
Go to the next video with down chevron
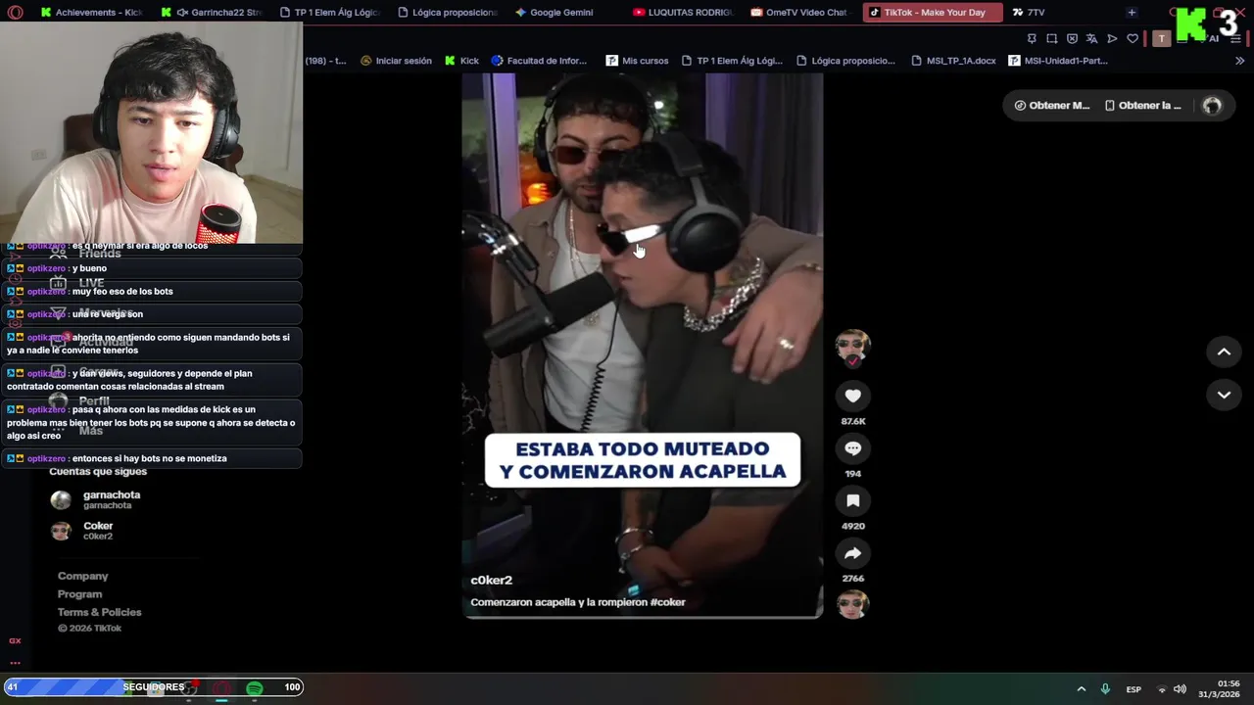tap(1224, 395)
